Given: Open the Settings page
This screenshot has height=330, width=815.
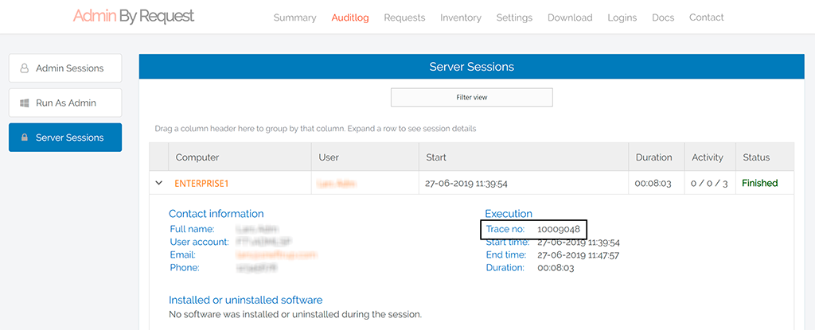Looking at the screenshot, I should click(x=514, y=17).
